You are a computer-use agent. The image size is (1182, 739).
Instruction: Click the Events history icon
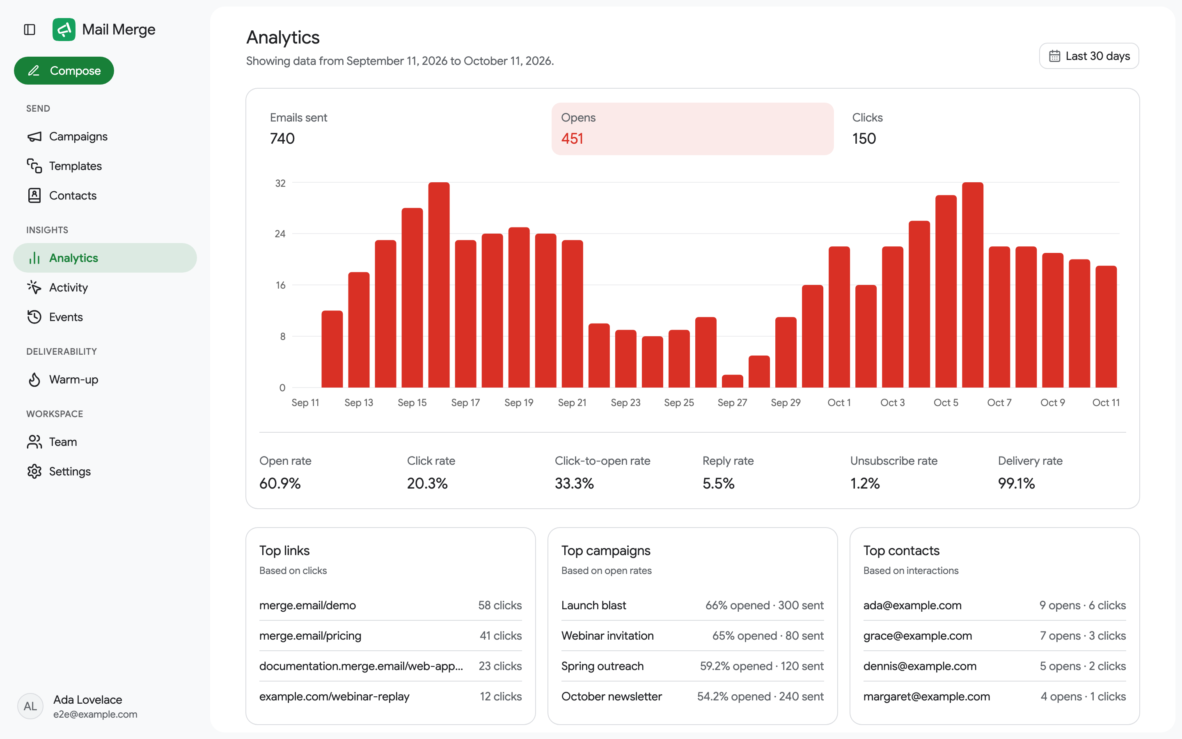point(34,317)
